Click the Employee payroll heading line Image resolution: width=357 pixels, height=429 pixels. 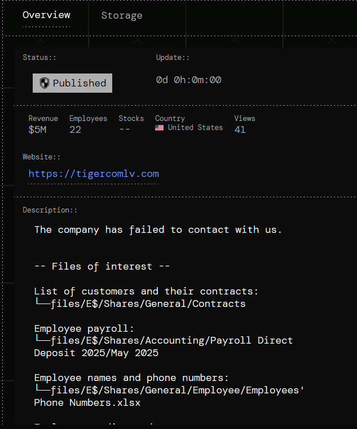click(x=84, y=328)
